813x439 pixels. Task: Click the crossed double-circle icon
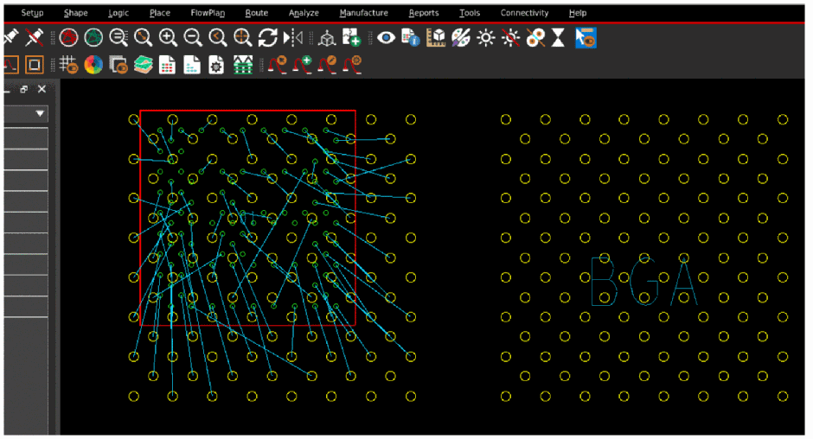point(535,37)
